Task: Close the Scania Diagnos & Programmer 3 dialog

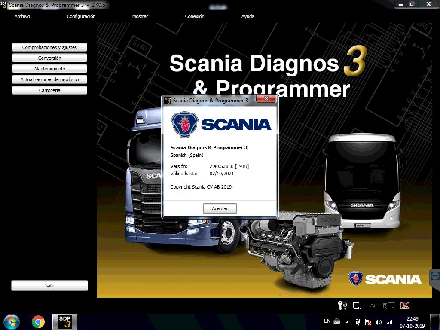Action: click(266, 98)
